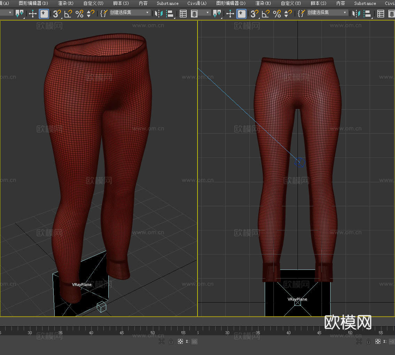
Task: Toggle Percent Snap in left screenshot toolbar
Action: point(79,14)
